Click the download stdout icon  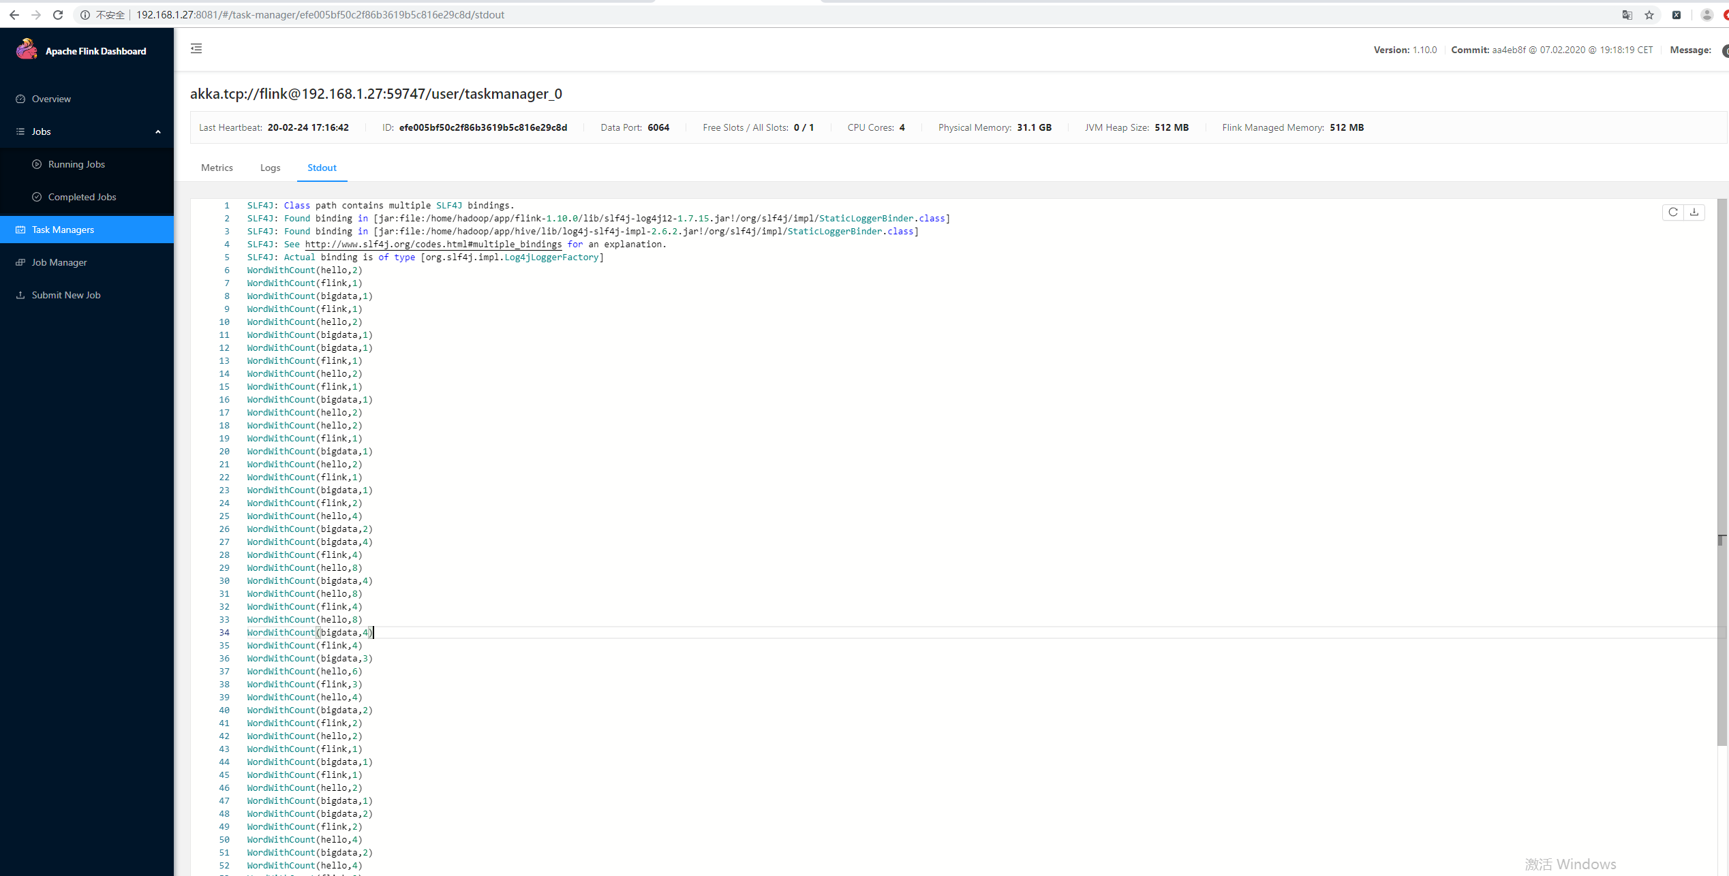pos(1694,213)
